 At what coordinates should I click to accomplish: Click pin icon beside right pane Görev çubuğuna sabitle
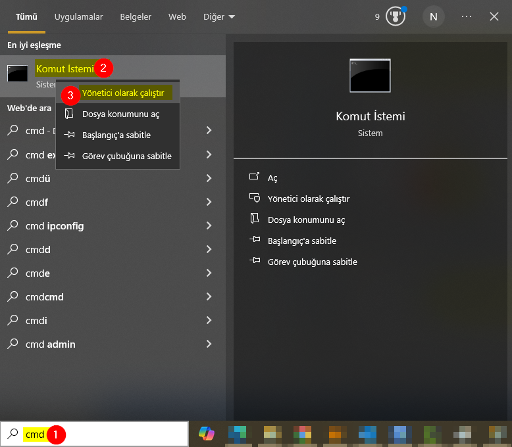pos(255,260)
